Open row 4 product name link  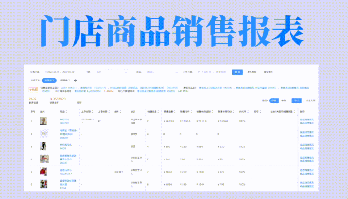coord(68,158)
